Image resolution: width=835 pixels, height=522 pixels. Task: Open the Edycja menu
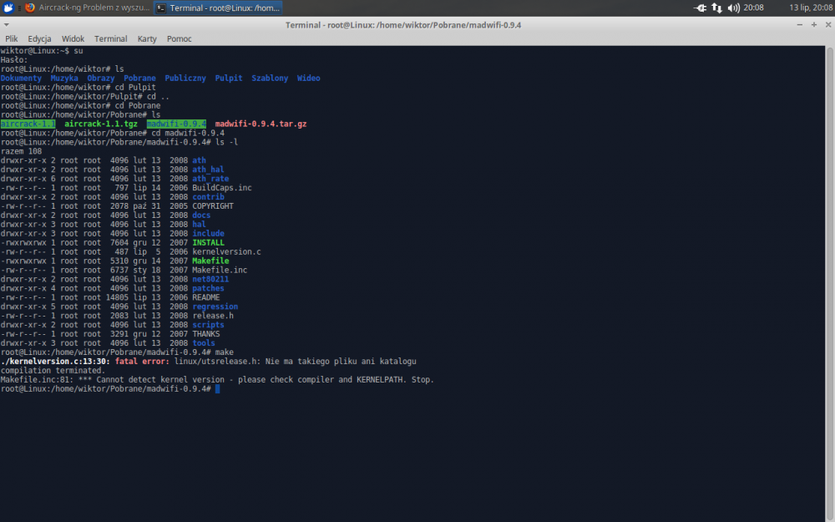coord(39,39)
